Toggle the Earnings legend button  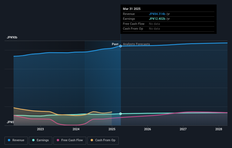[x=40, y=140]
